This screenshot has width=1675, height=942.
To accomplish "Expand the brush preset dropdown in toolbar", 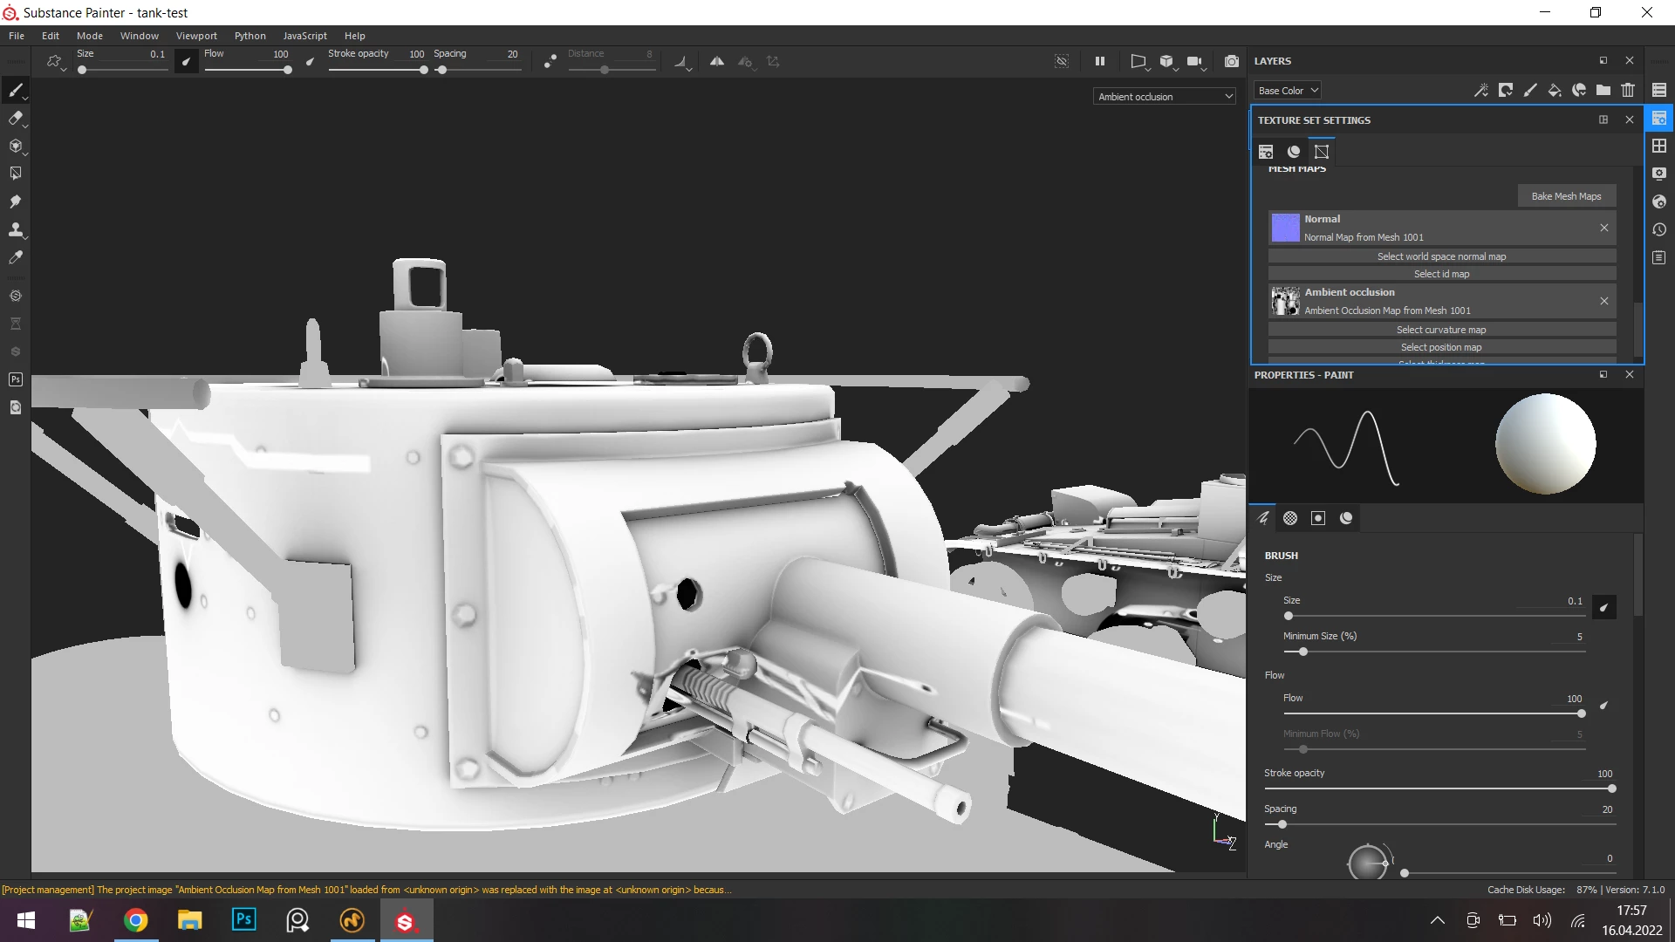I will pos(55,62).
